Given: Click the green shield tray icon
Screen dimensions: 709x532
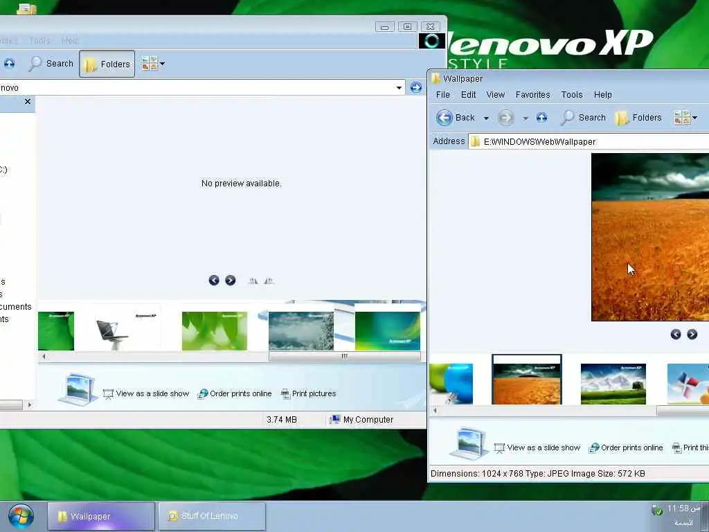Looking at the screenshot, I should [x=656, y=511].
